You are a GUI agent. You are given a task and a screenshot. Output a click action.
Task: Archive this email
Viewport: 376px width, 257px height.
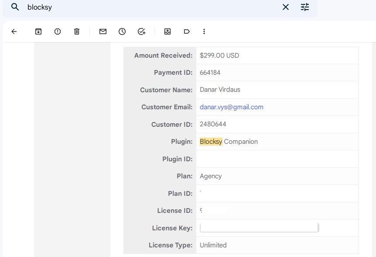(38, 31)
